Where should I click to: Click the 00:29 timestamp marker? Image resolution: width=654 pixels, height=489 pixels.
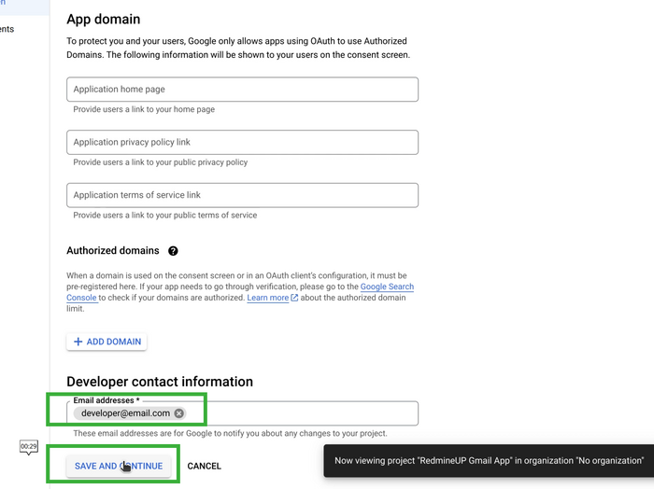29,448
